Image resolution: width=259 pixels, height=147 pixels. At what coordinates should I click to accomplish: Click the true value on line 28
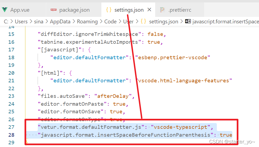point(226,135)
